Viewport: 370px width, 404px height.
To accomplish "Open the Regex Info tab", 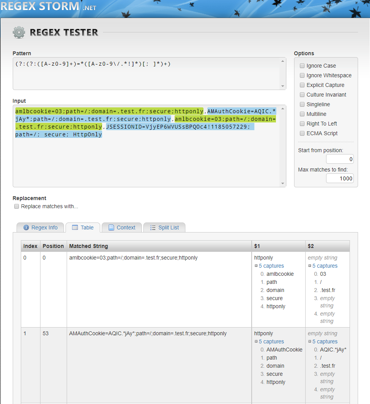I will click(x=40, y=227).
